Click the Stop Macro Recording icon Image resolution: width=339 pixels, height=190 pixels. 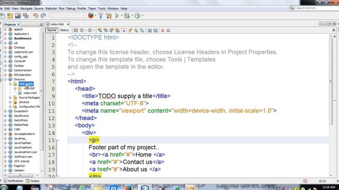(x=168, y=31)
